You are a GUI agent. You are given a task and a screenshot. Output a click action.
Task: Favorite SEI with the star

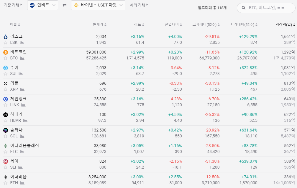pos(6,167)
